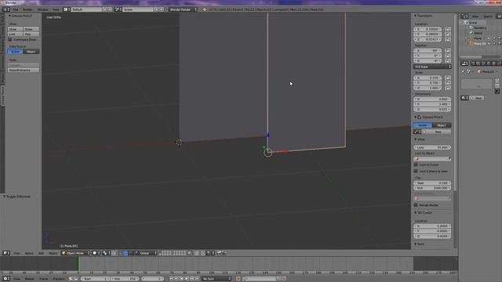Open the File menu

tap(16, 9)
